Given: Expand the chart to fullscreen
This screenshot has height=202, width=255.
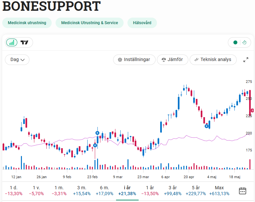Looking at the screenshot, I should click(246, 60).
